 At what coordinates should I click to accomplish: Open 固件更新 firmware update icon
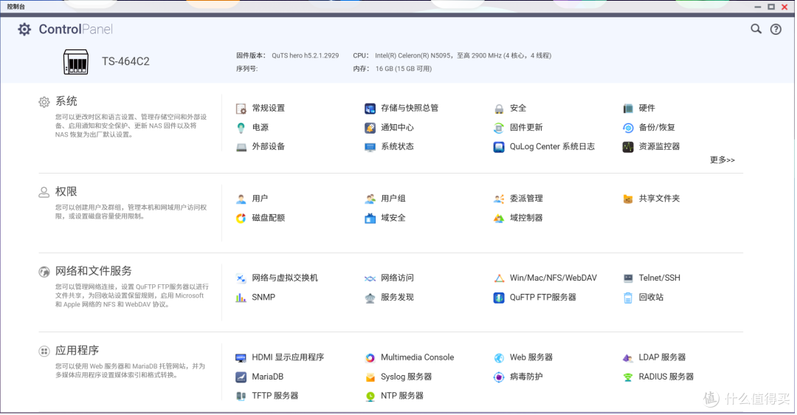tap(499, 128)
